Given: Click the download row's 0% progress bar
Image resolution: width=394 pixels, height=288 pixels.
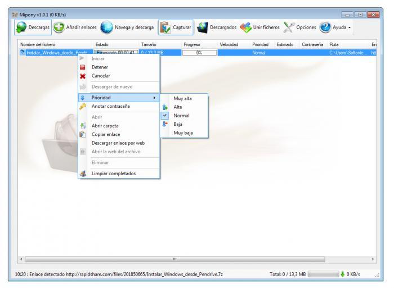Looking at the screenshot, I should pos(199,52).
